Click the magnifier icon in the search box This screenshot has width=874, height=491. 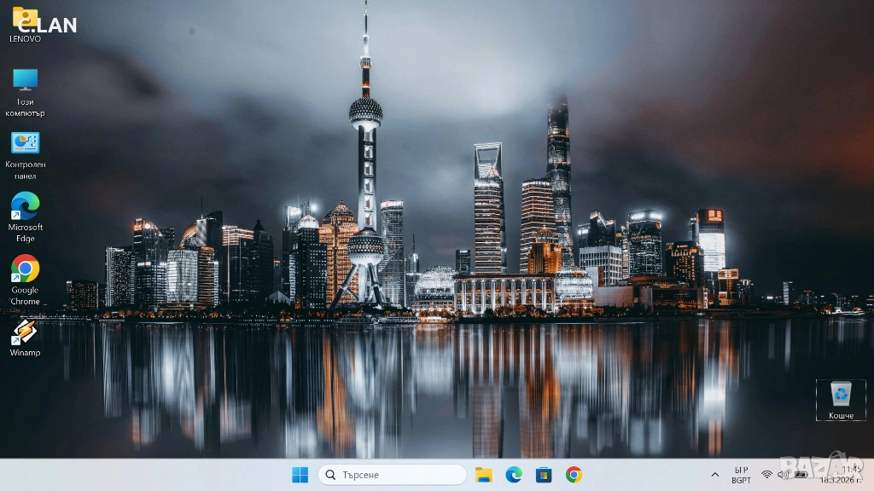point(331,475)
